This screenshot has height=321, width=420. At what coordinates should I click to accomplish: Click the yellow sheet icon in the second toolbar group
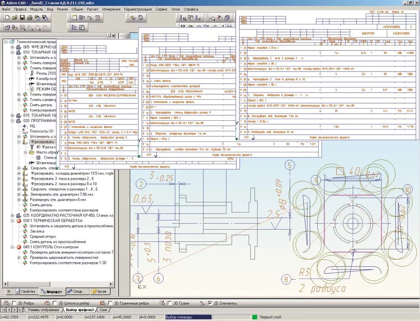tap(74, 18)
